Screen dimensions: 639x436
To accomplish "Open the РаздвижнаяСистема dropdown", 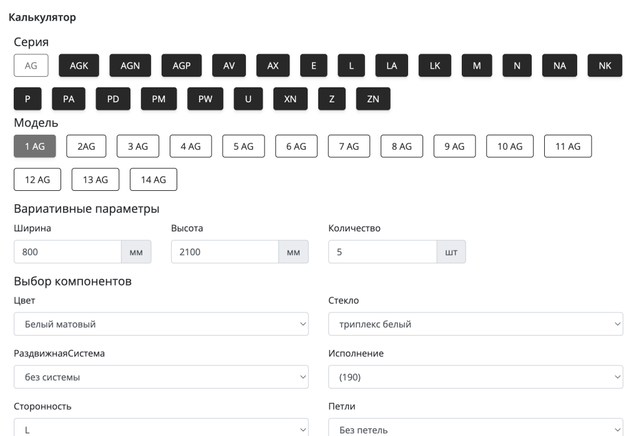I will (x=161, y=377).
